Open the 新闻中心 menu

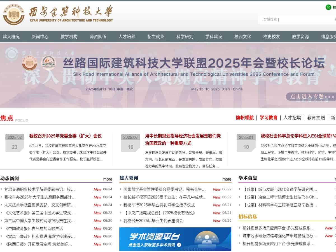[40, 37]
